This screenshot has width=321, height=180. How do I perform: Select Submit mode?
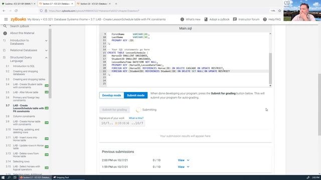click(135, 95)
